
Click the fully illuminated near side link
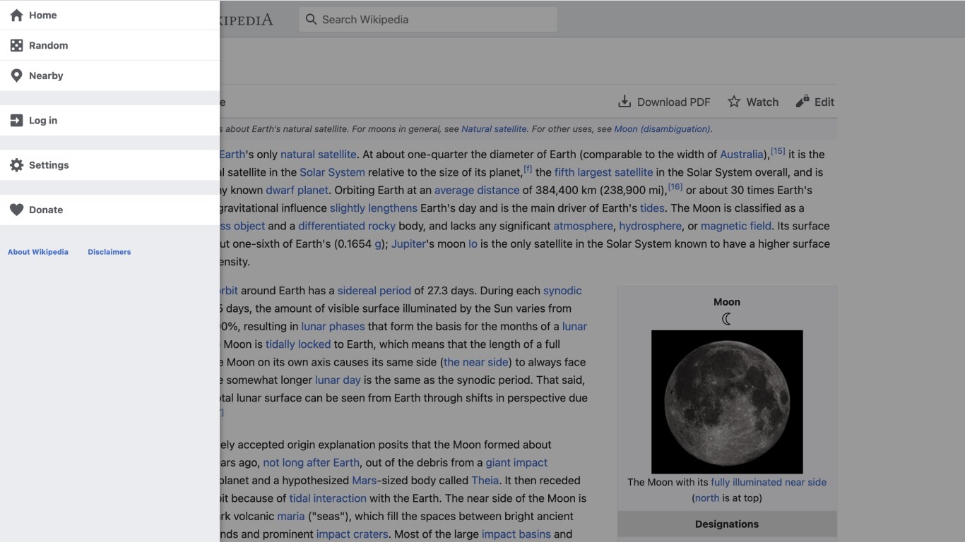[767, 482]
